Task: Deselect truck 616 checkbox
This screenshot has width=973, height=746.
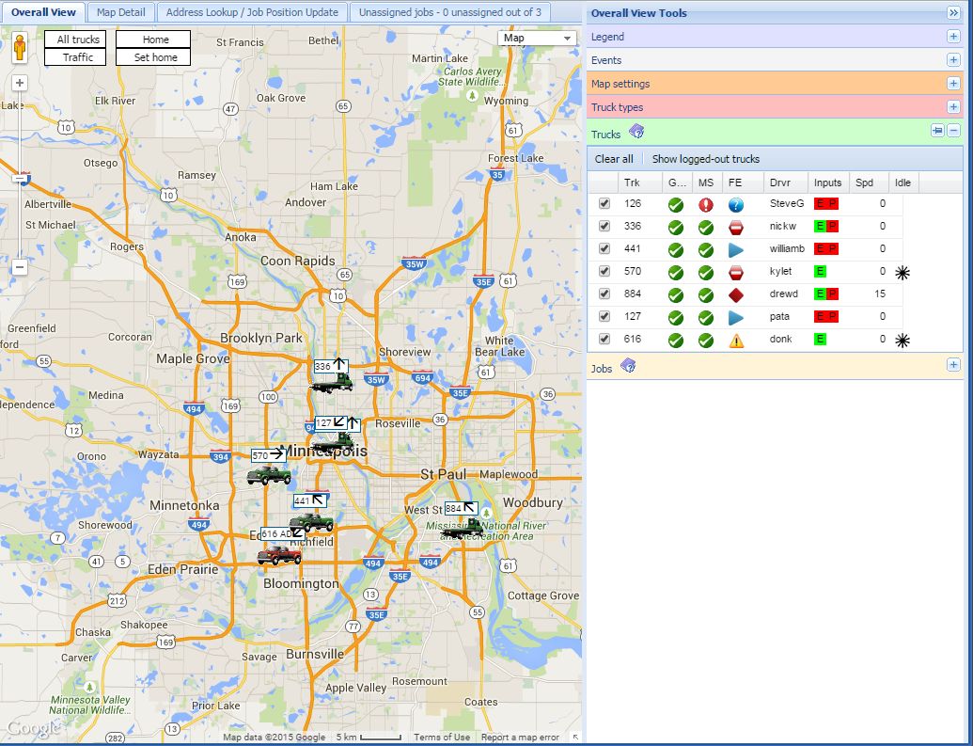Action: click(604, 339)
